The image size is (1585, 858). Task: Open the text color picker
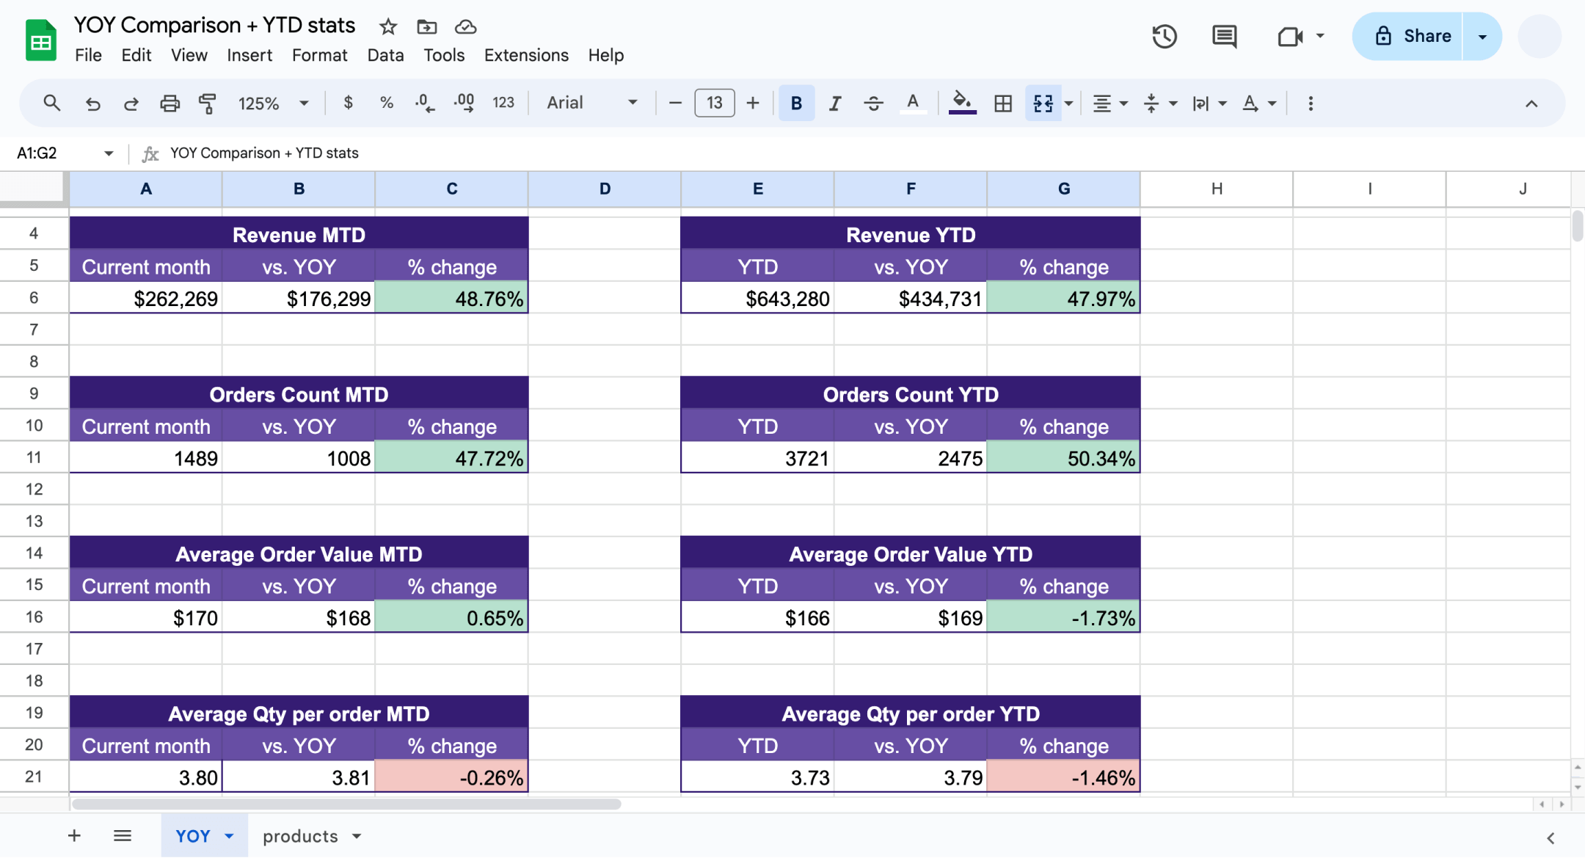912,103
